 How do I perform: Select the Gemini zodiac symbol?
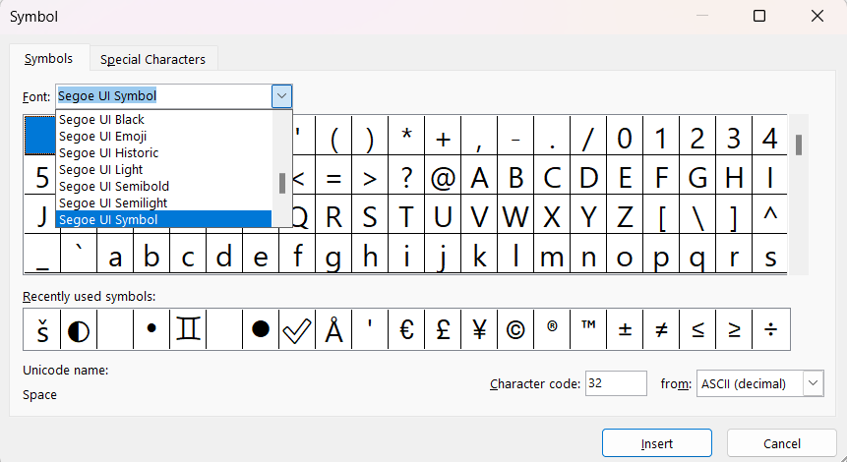[x=188, y=329]
